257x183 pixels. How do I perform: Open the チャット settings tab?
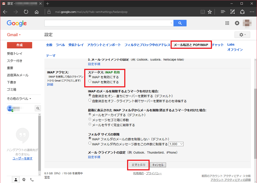tap(218, 45)
